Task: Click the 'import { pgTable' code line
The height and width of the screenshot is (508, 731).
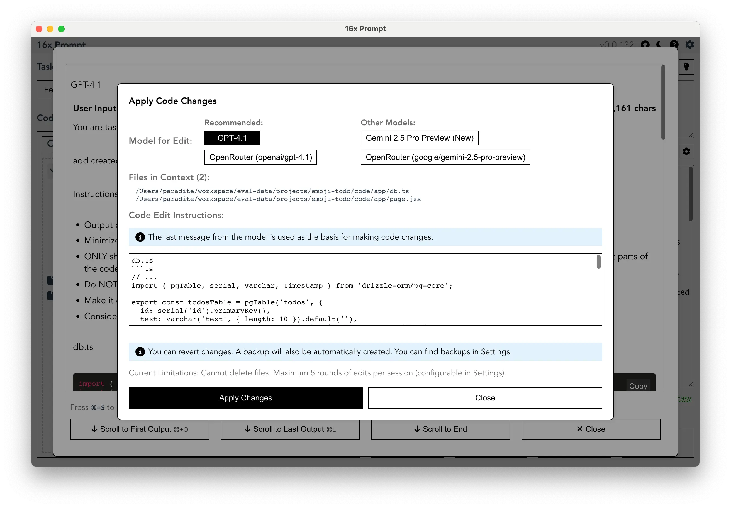Action: pyautogui.click(x=292, y=285)
